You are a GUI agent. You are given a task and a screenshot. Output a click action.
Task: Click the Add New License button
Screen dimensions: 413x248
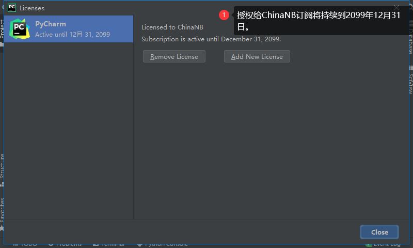(257, 56)
